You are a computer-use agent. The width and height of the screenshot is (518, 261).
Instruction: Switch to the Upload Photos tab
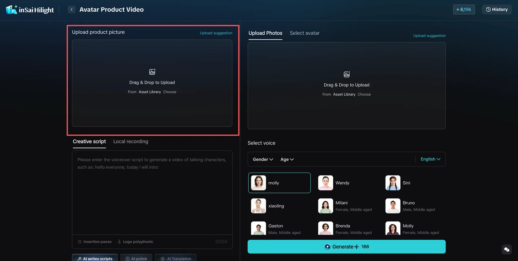(265, 33)
